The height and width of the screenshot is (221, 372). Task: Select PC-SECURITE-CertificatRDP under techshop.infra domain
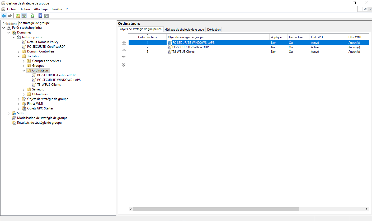click(46, 47)
